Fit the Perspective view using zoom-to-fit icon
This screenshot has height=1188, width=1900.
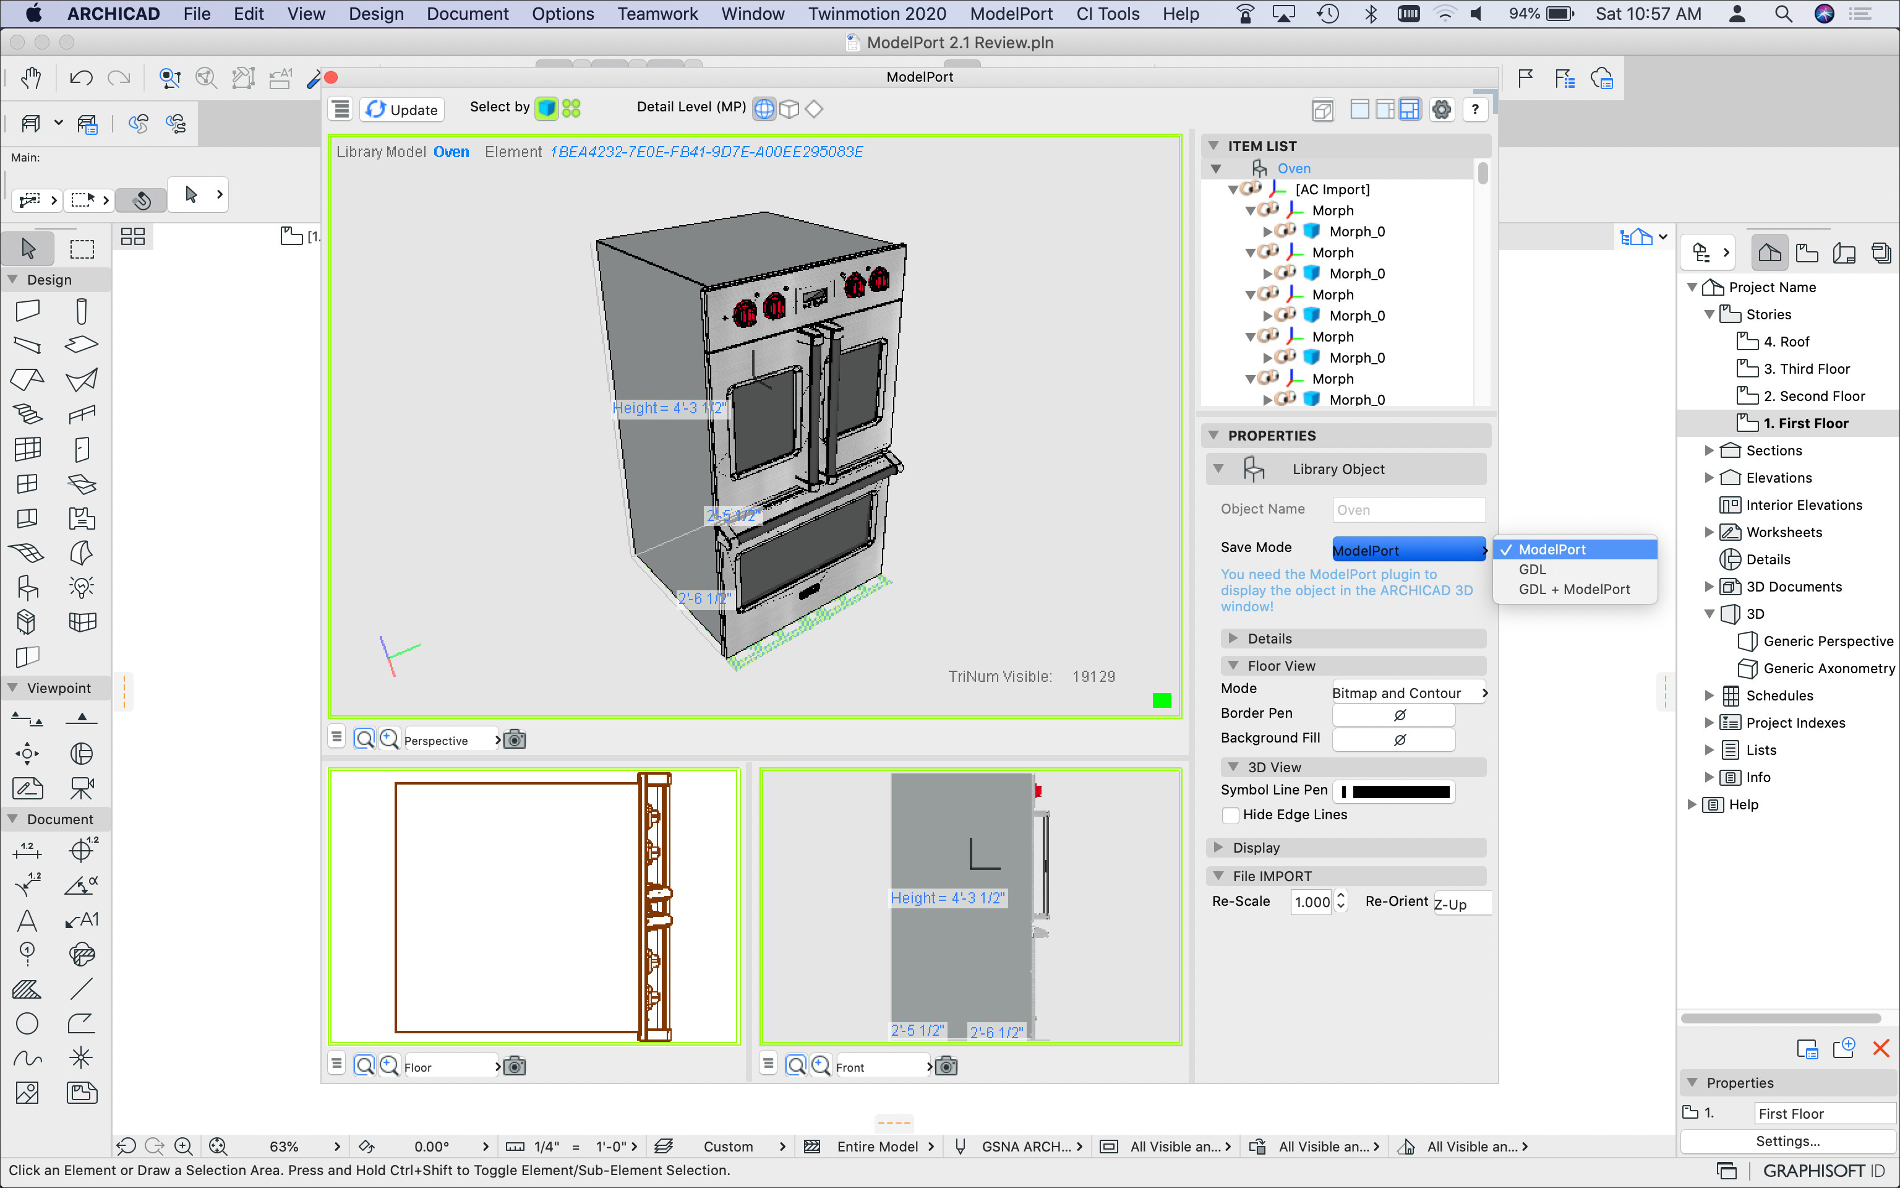tap(364, 739)
